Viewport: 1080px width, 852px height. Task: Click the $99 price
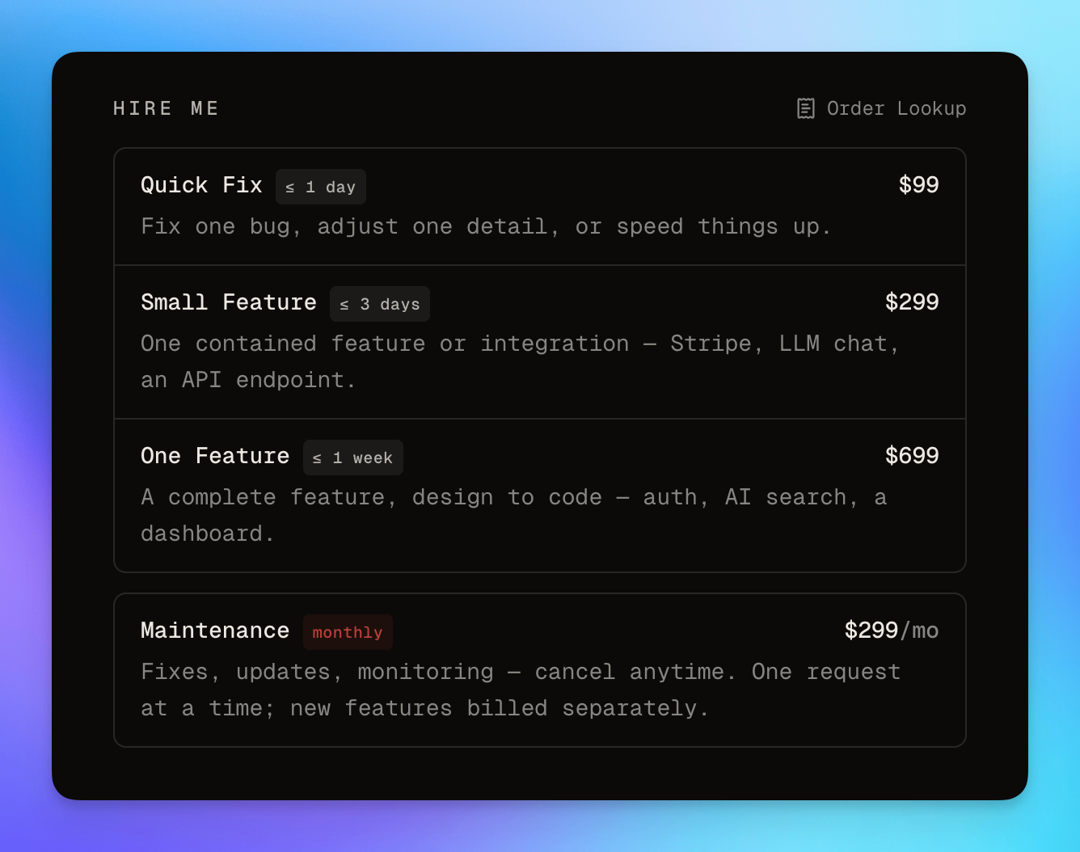pos(918,185)
